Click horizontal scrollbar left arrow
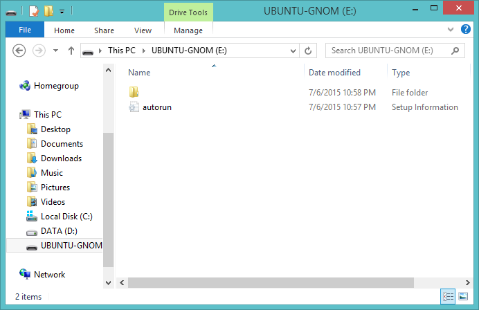Screen dimensions: 479x310 click(122, 282)
